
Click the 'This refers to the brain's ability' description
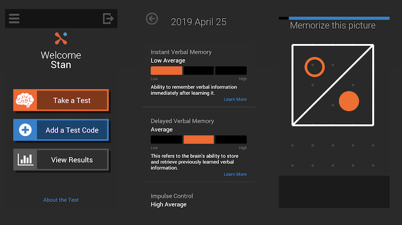point(195,162)
